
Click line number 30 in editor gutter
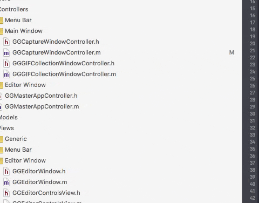click(253, 114)
